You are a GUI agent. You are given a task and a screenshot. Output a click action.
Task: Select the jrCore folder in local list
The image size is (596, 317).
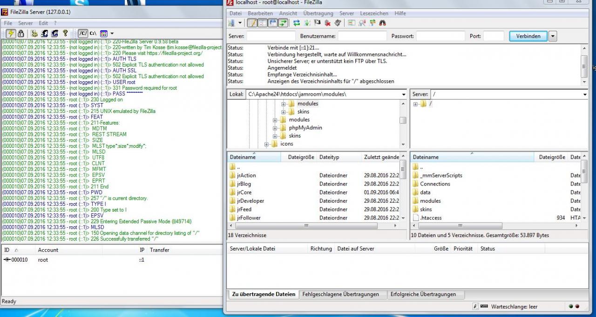click(244, 192)
